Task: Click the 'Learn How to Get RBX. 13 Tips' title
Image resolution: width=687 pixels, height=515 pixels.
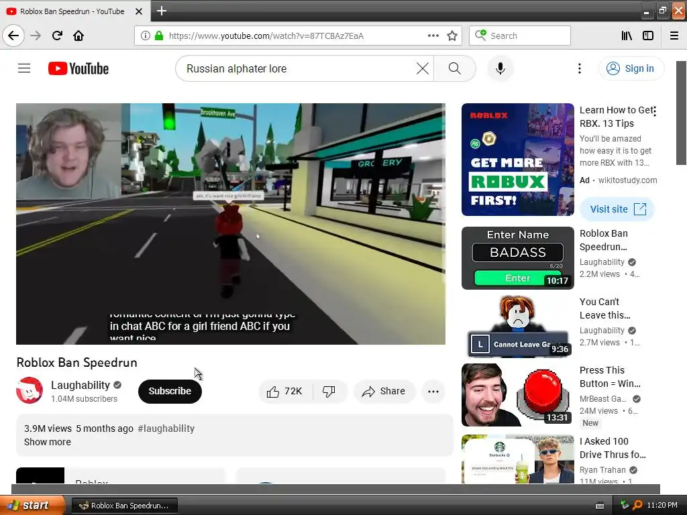Action: coord(617,117)
